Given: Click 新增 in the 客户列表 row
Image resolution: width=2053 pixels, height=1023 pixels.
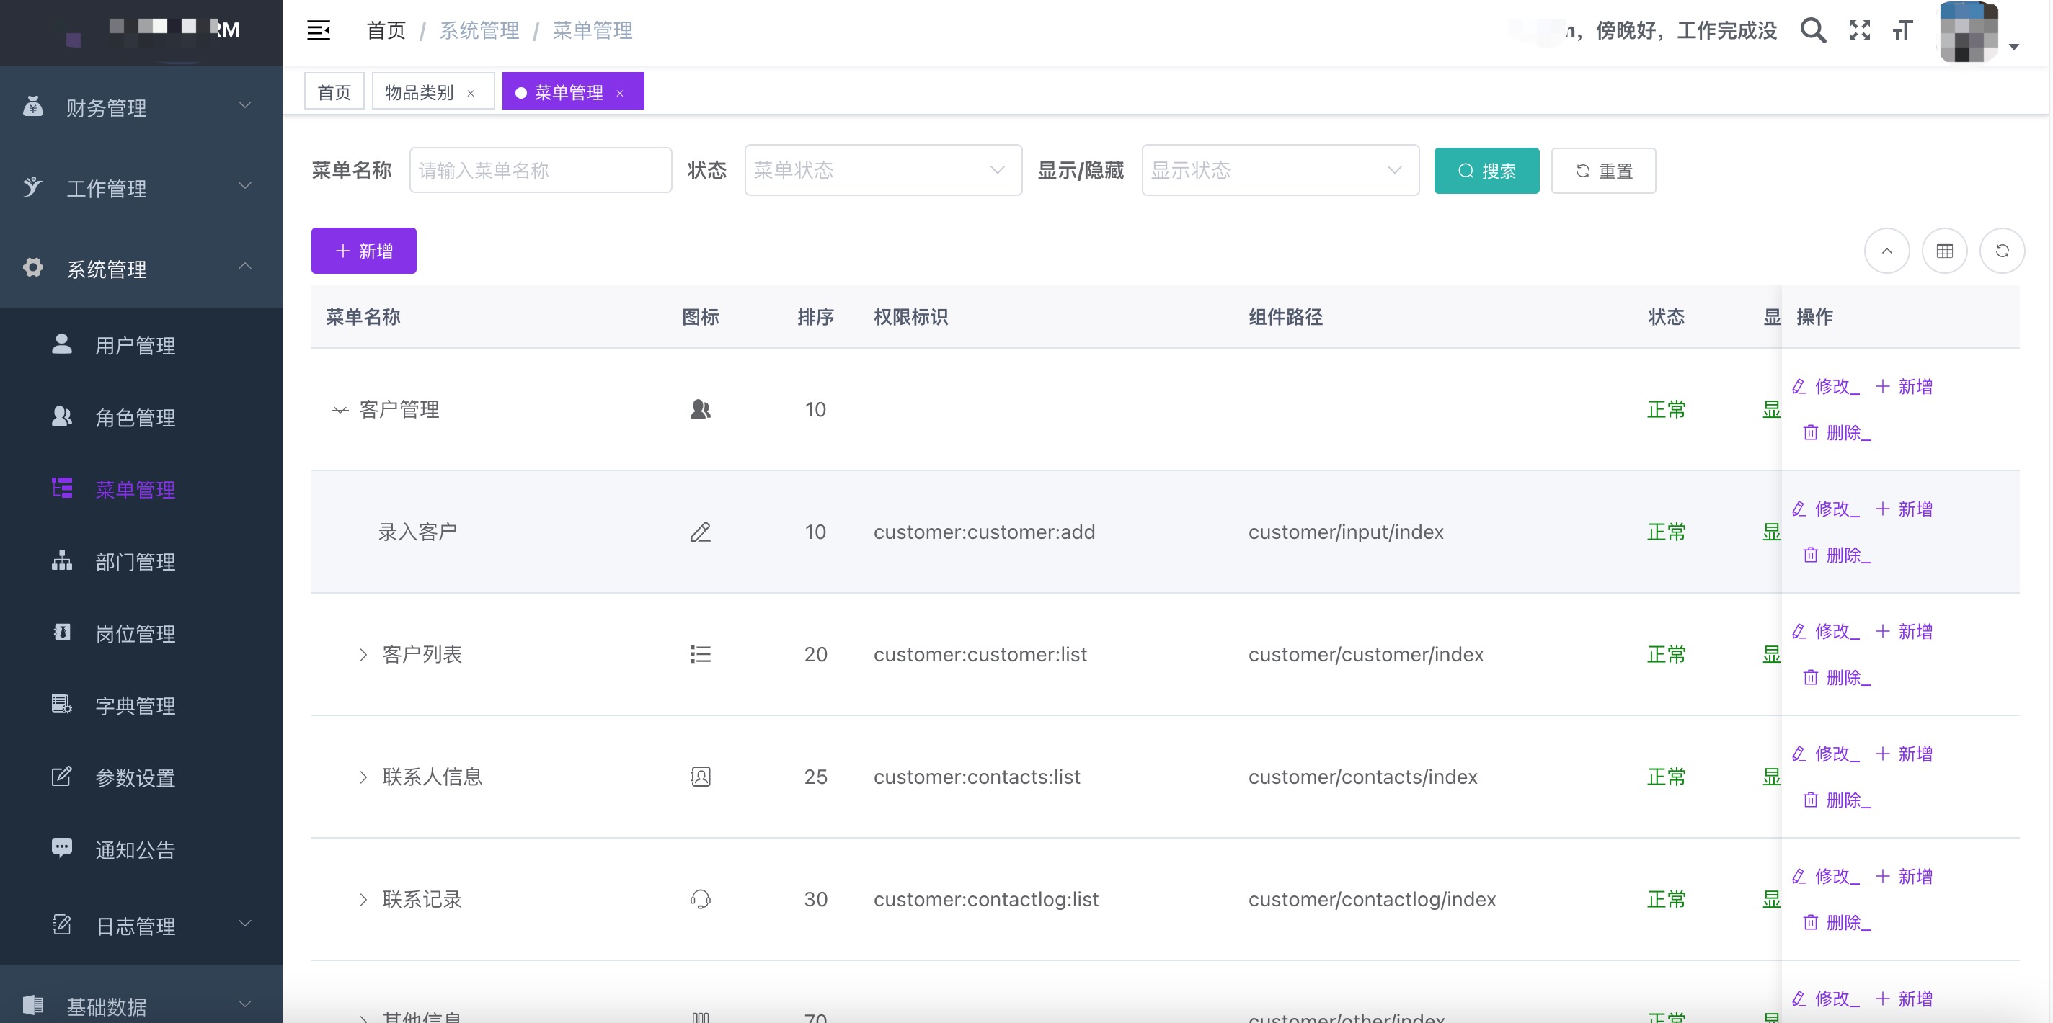Looking at the screenshot, I should pos(1903,632).
